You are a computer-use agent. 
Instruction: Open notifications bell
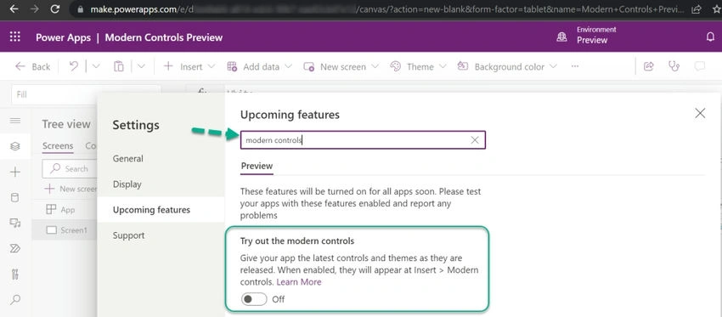coord(710,37)
